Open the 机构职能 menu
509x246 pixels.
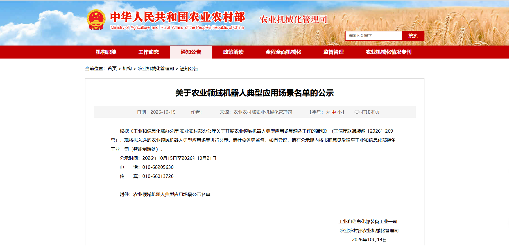click(106, 52)
